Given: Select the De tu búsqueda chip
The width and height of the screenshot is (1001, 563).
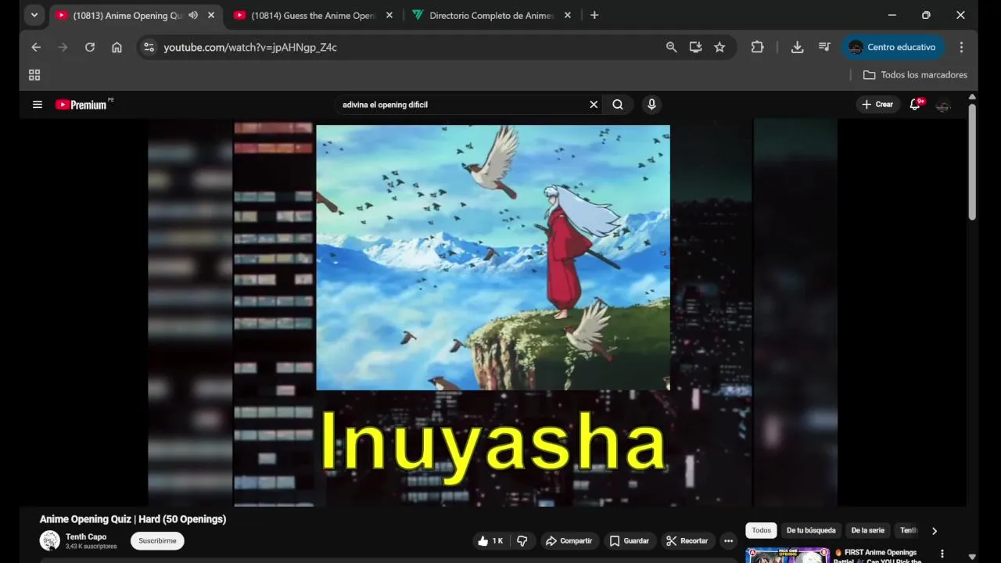Looking at the screenshot, I should (x=811, y=530).
